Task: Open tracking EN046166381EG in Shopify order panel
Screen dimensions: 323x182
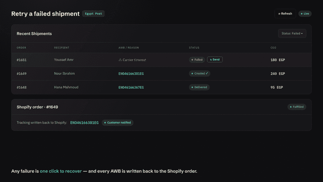Action: [85, 123]
